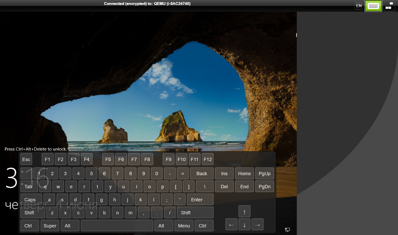Click the network icon on lock screen
Viewport: 398px width, 235px height.
tap(287, 230)
